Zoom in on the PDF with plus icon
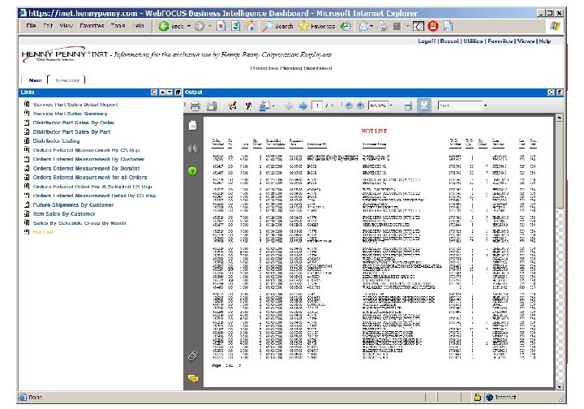 360,105
